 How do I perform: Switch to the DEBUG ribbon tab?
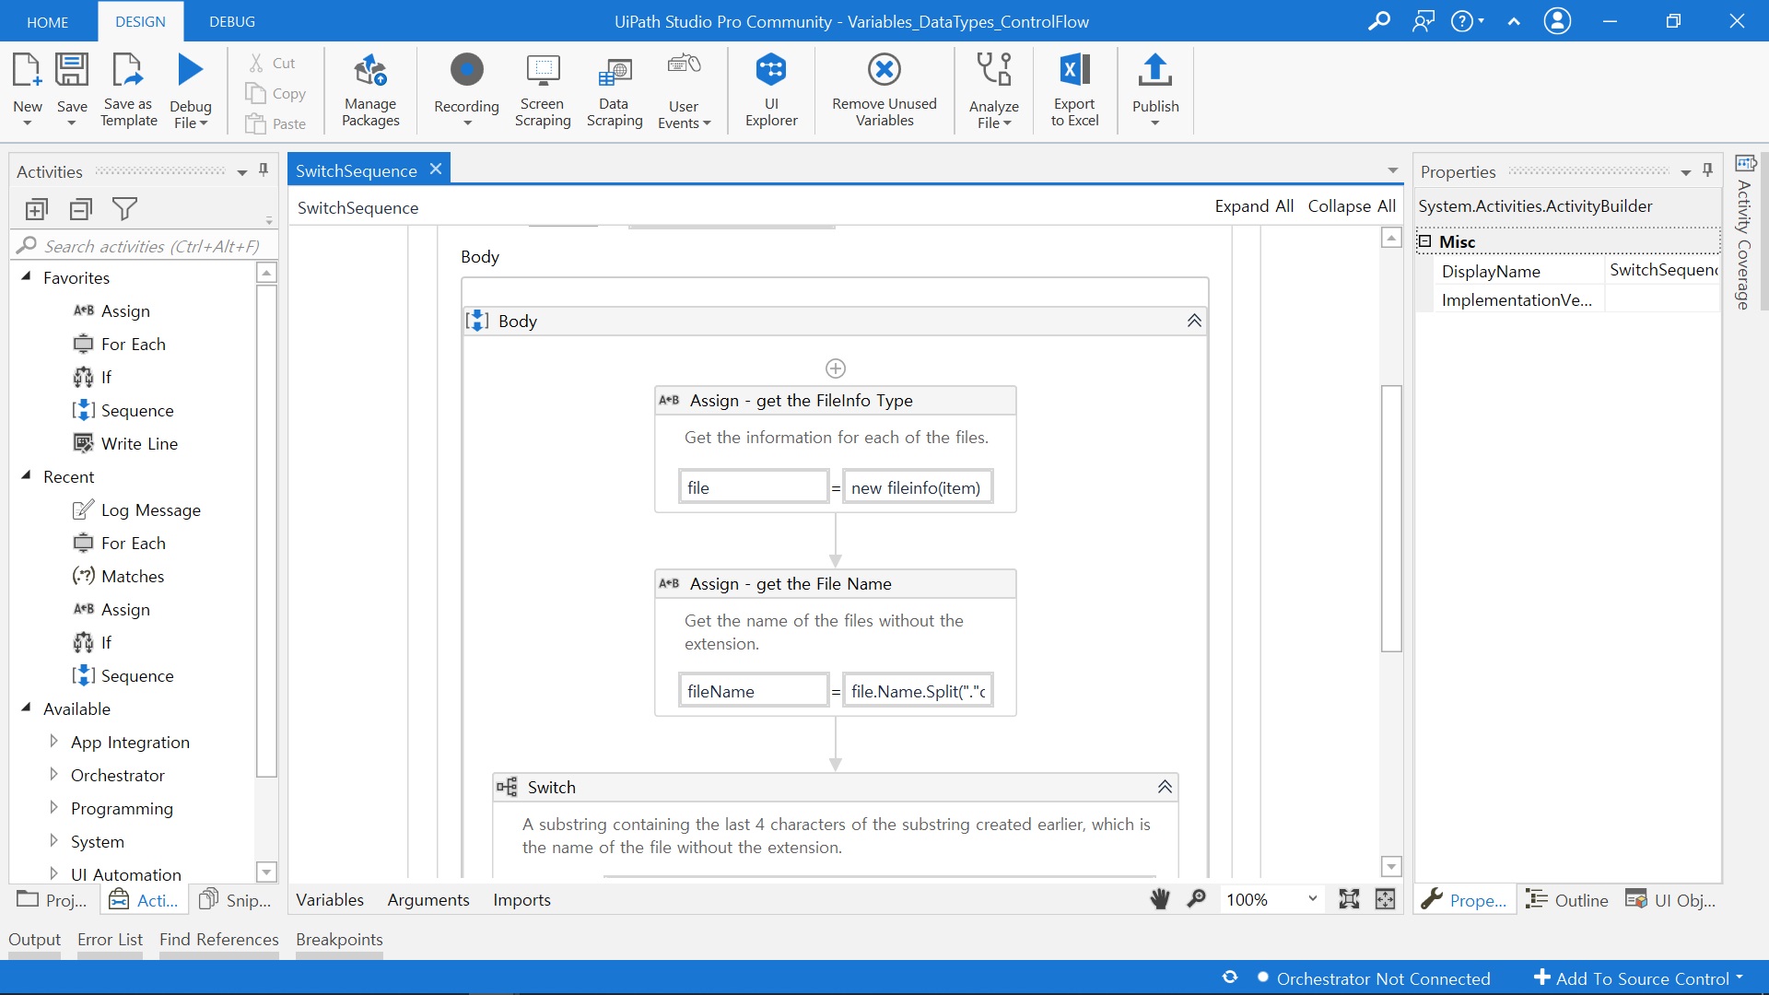click(232, 21)
